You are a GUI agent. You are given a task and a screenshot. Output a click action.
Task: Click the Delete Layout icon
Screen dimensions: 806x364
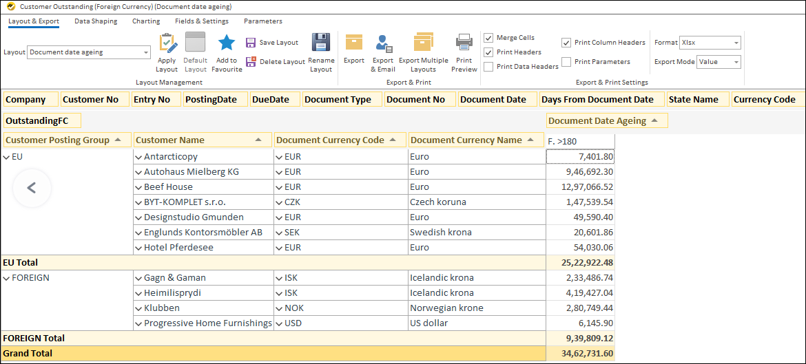click(251, 61)
